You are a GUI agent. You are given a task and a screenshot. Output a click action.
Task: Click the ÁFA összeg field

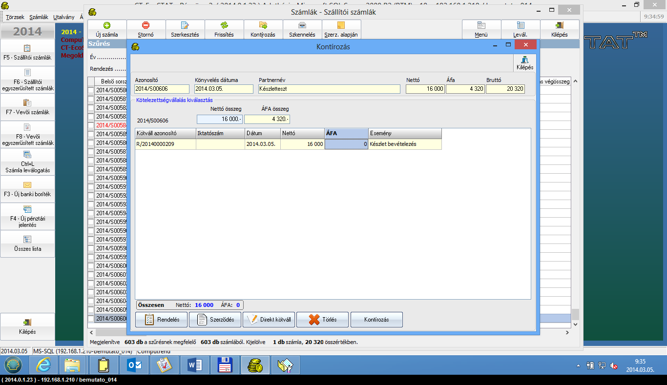pos(267,119)
